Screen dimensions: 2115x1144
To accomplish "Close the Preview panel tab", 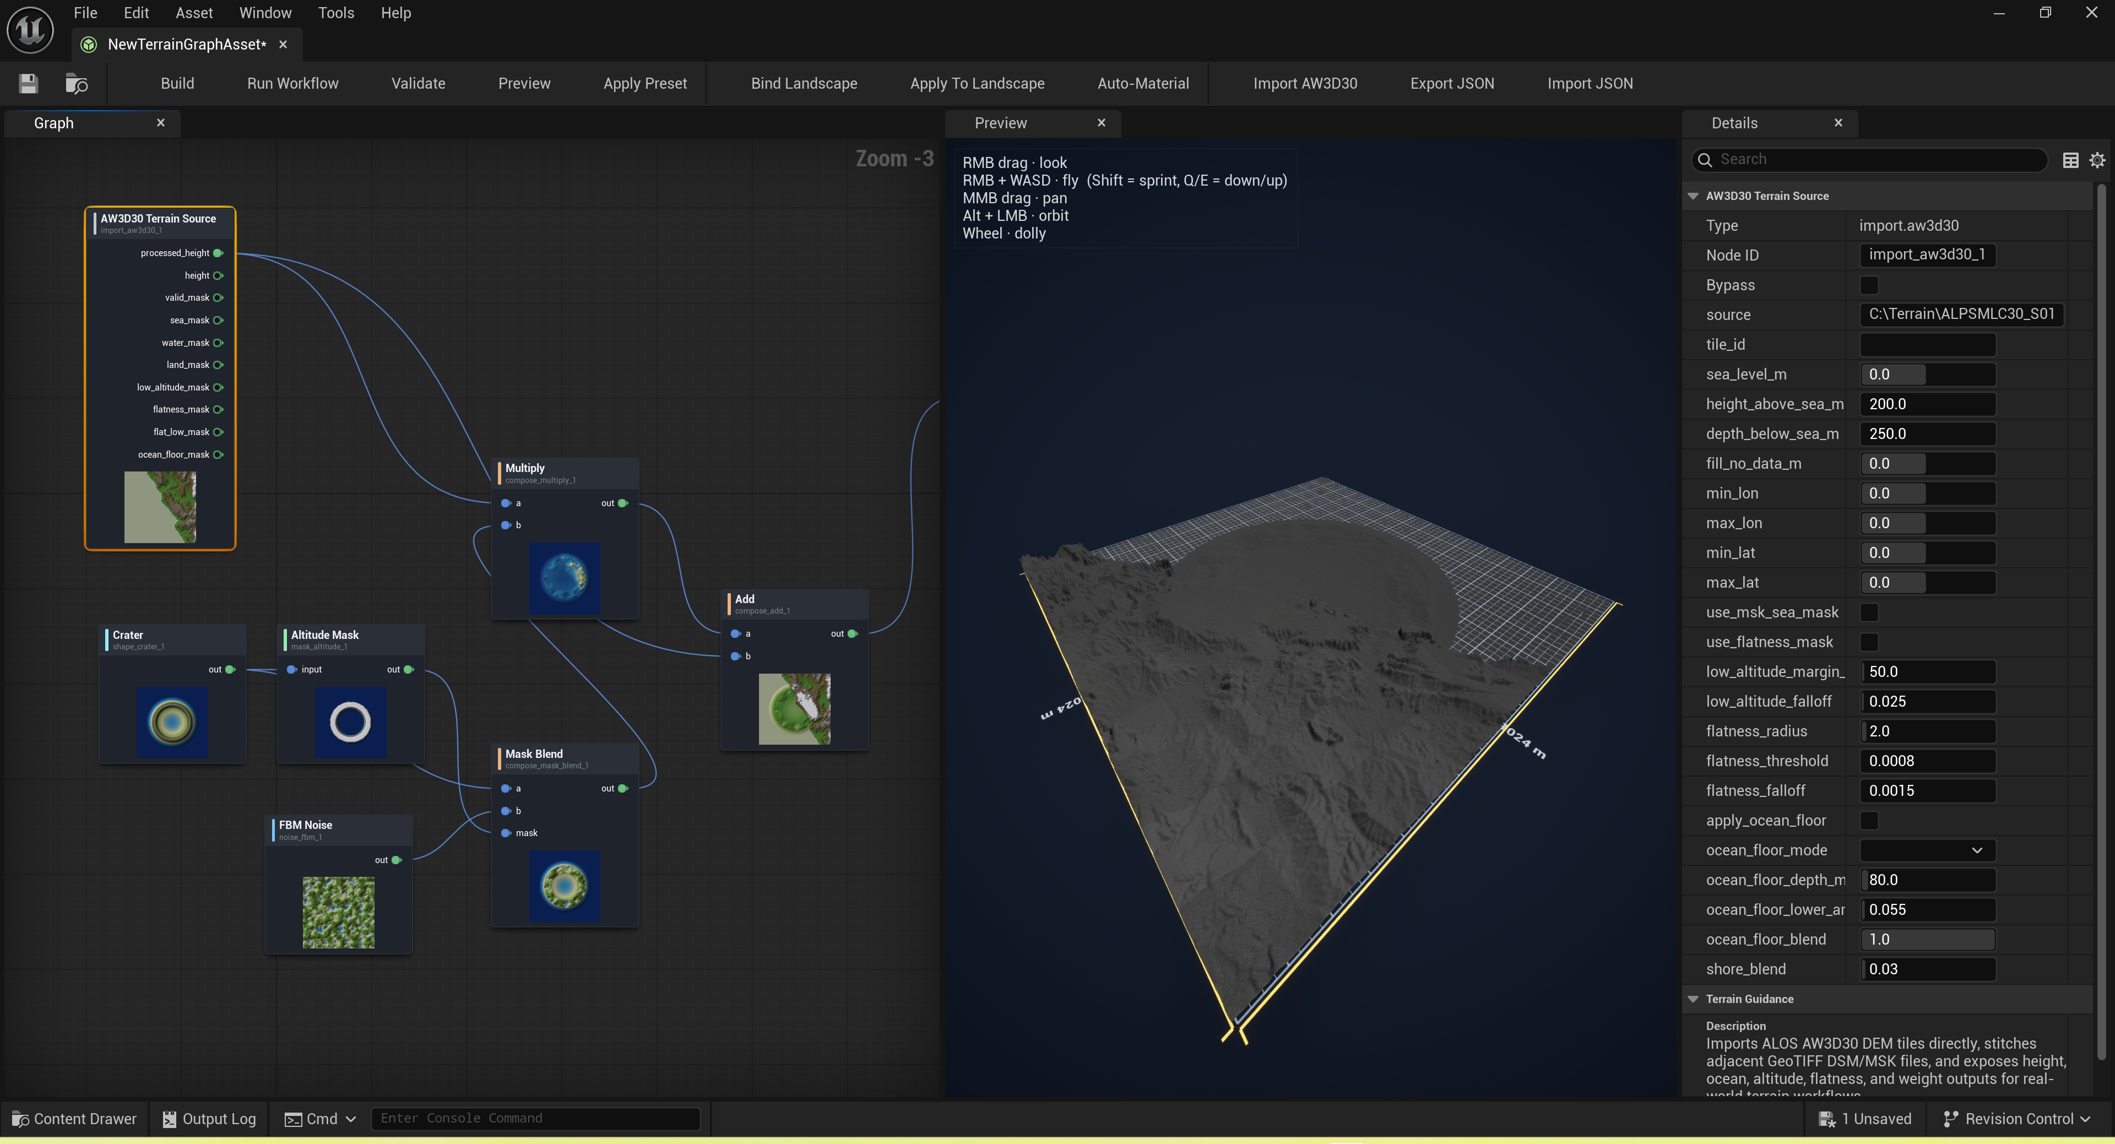I will pyautogui.click(x=1101, y=122).
